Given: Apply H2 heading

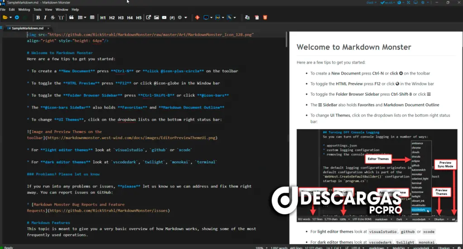Looking at the screenshot, I should click(x=112, y=18).
